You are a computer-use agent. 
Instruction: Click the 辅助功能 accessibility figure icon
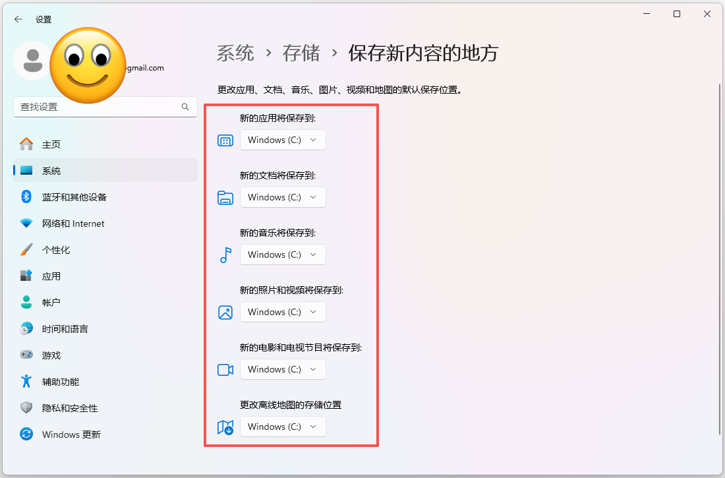coord(26,381)
